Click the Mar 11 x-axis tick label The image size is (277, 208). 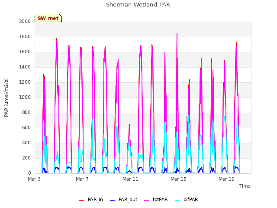click(x=130, y=179)
